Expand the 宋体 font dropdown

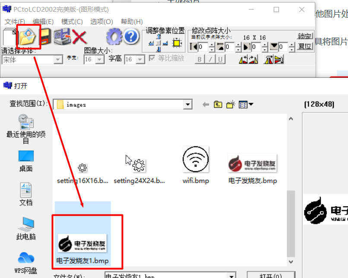click(x=58, y=60)
